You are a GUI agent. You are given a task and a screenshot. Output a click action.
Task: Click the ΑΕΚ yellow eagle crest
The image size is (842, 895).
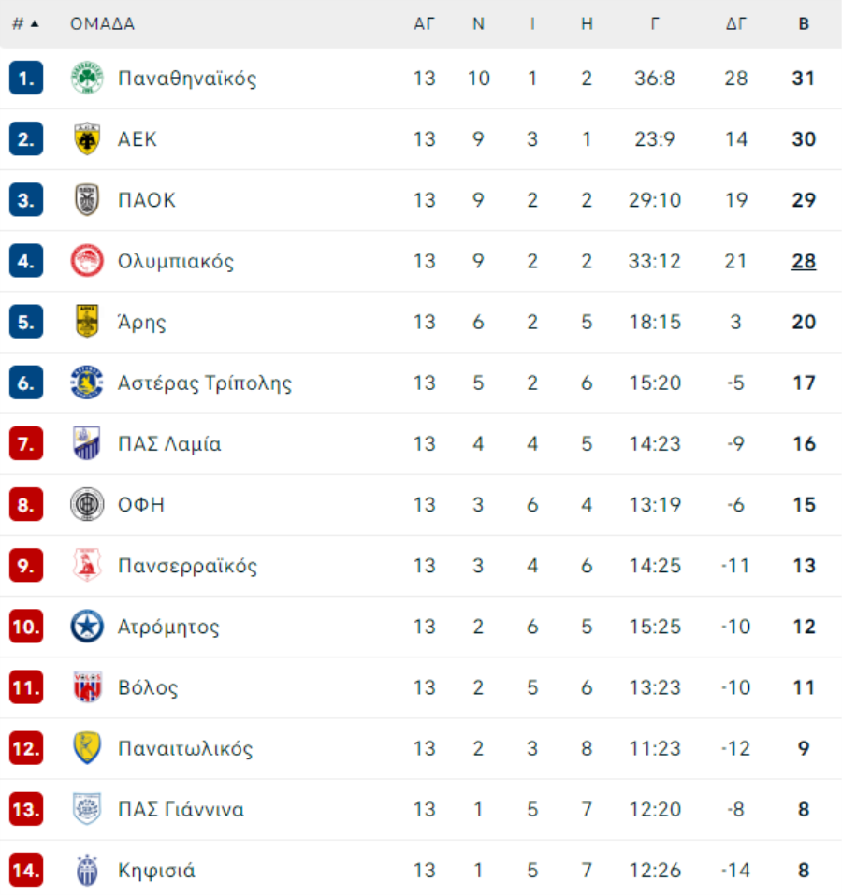(87, 139)
